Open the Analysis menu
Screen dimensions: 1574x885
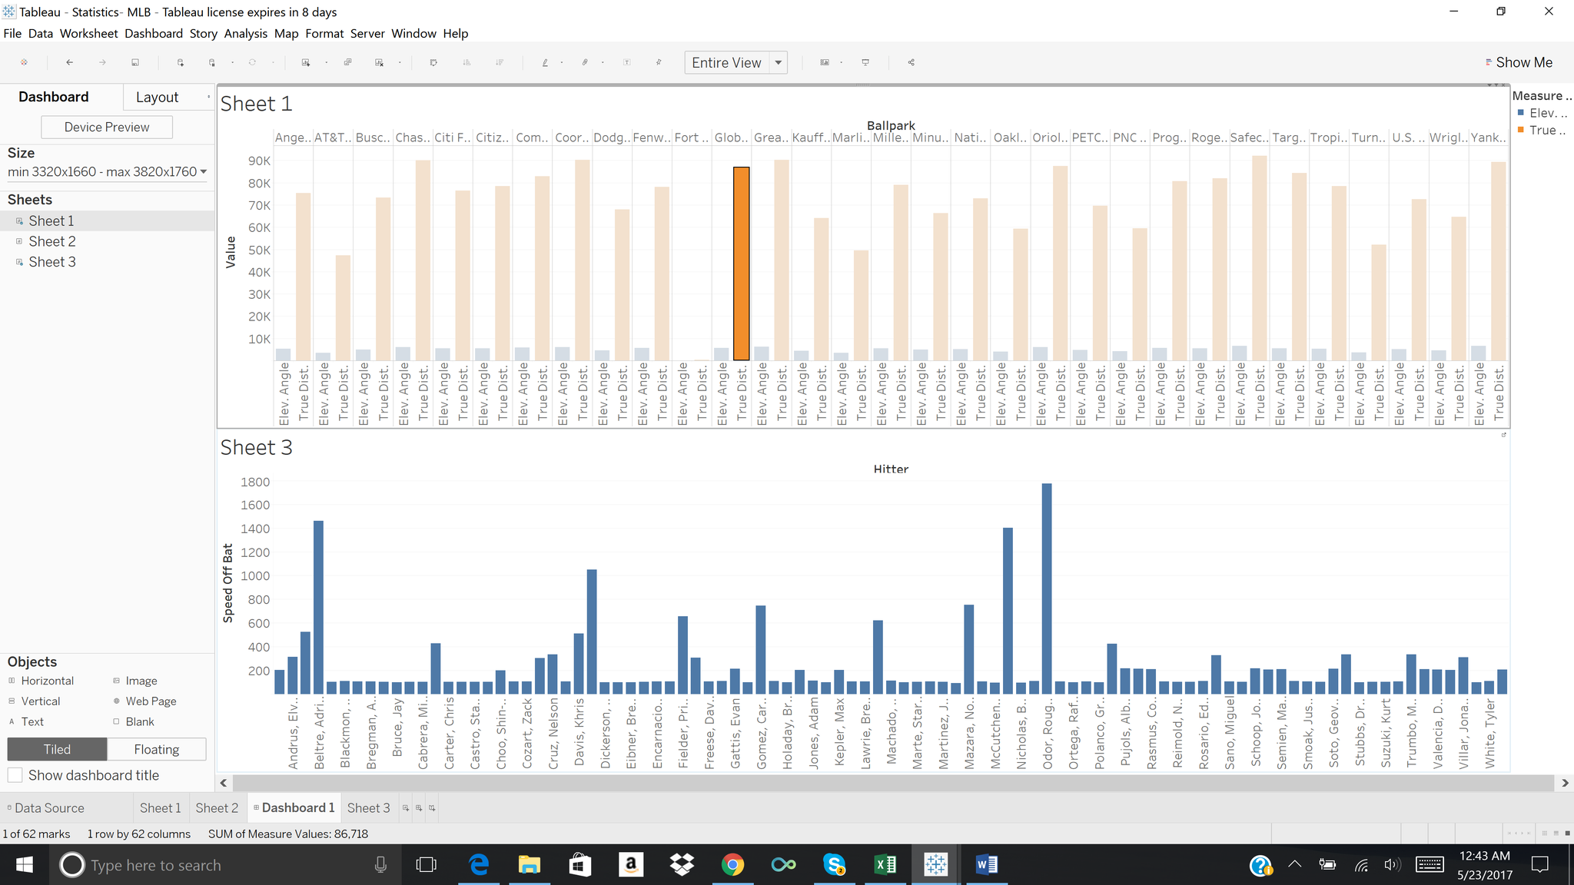click(245, 33)
